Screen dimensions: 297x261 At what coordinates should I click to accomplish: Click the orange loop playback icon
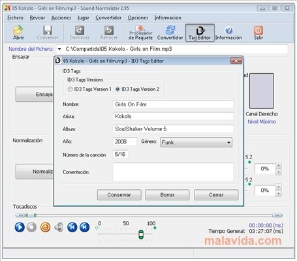[x=45, y=227]
